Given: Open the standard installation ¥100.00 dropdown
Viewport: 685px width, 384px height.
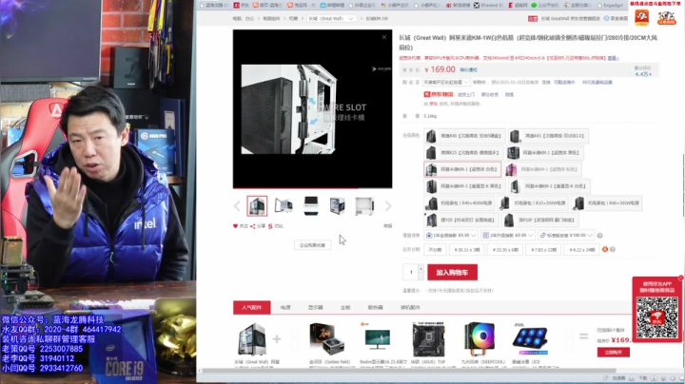Looking at the screenshot, I should (x=566, y=235).
